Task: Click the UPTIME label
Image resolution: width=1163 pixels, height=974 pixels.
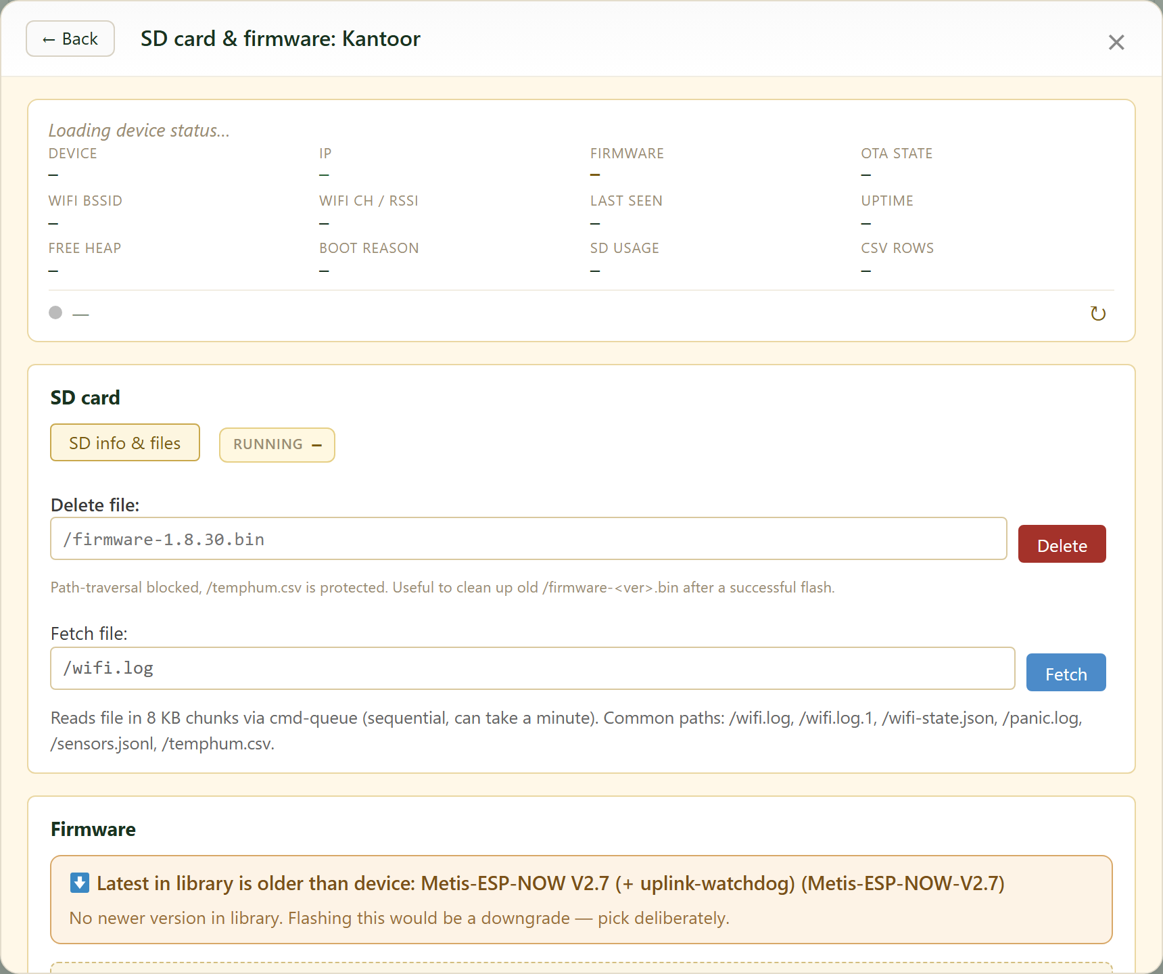Action: (887, 201)
